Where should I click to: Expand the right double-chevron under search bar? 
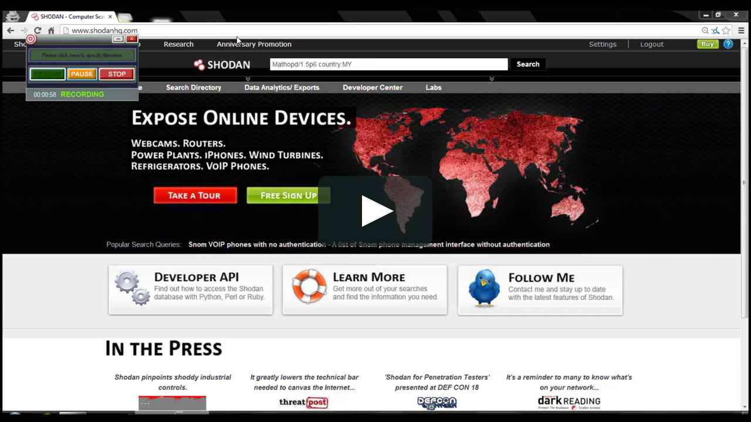(x=492, y=79)
